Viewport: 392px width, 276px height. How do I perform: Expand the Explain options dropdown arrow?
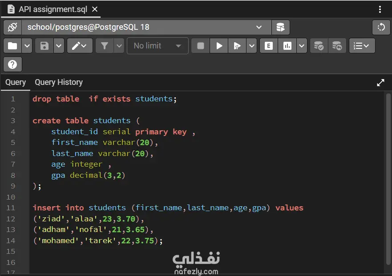click(302, 46)
